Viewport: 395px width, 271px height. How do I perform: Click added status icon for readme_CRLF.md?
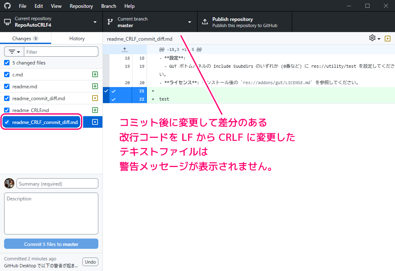coord(95,110)
